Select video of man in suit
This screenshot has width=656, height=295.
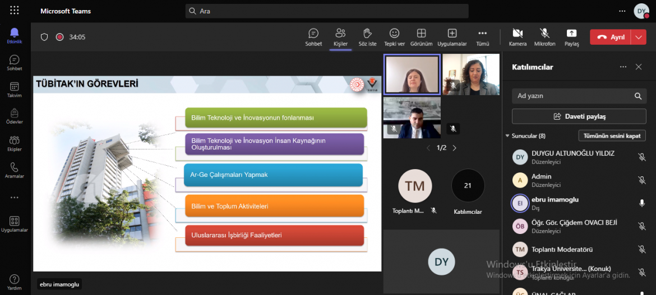coord(412,118)
